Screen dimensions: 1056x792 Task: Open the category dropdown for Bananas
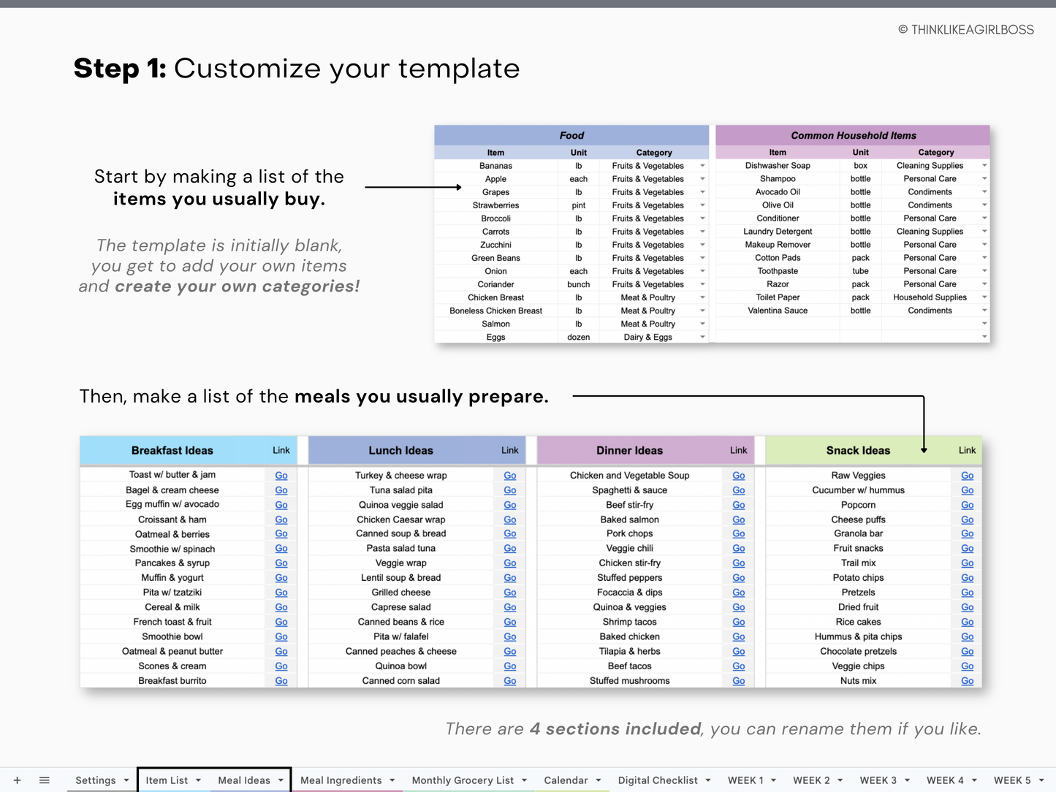pyautogui.click(x=702, y=166)
